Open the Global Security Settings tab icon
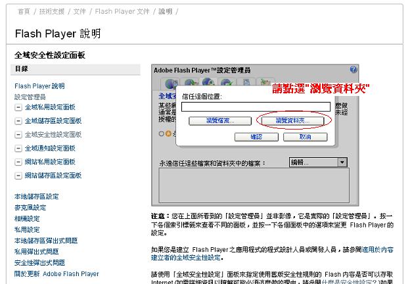The height and width of the screenshot is (284, 410). [208, 82]
